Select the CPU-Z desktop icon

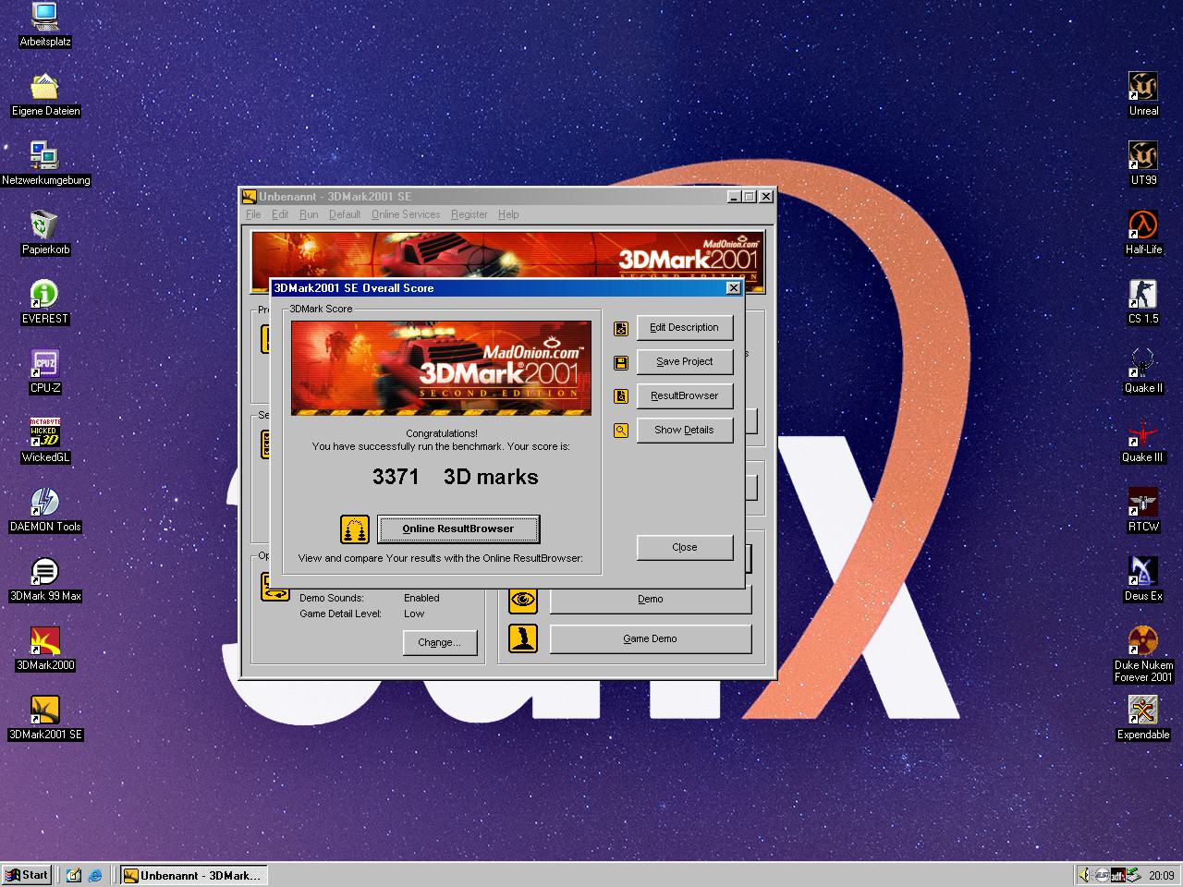[x=45, y=371]
